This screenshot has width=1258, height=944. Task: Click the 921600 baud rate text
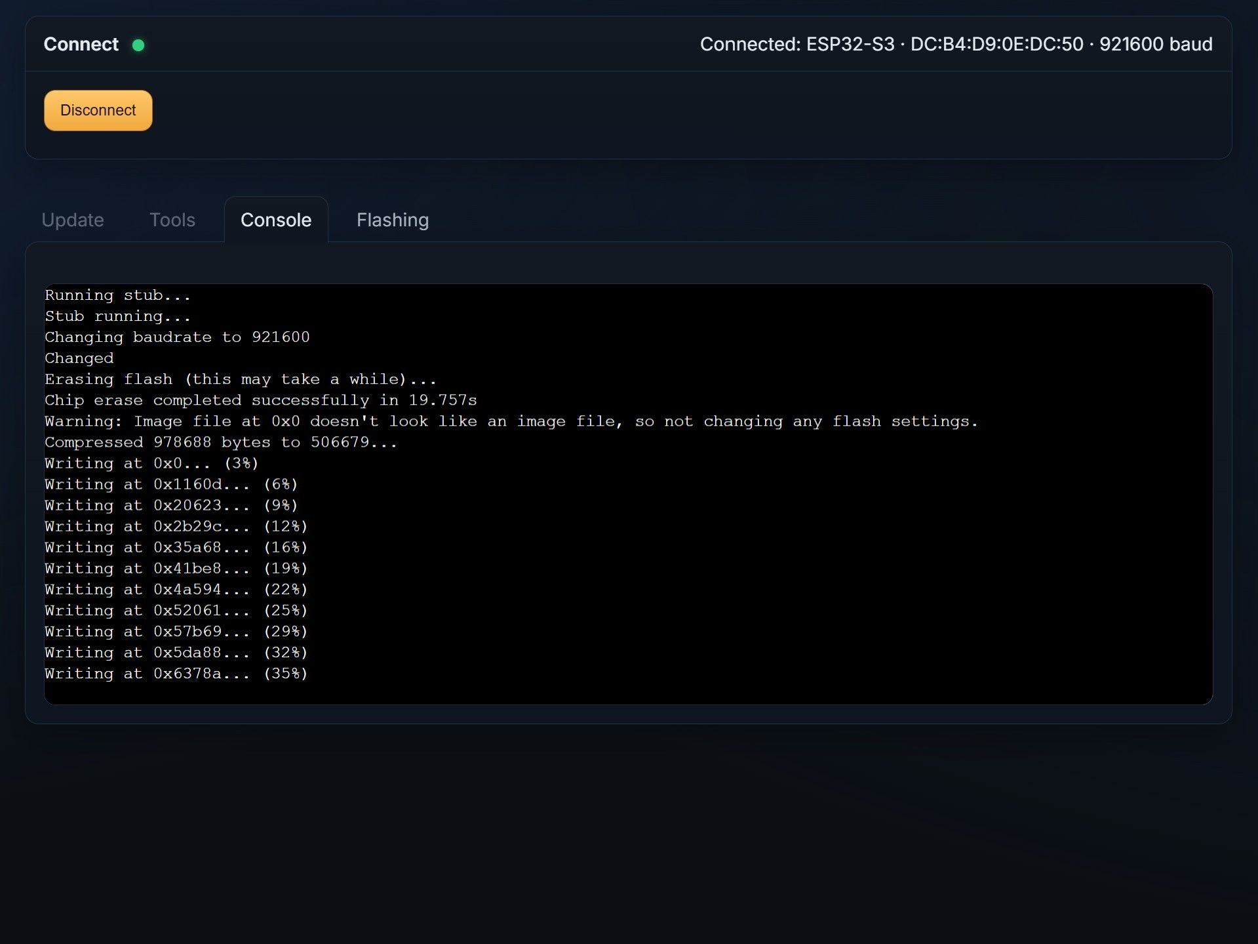click(x=1158, y=45)
